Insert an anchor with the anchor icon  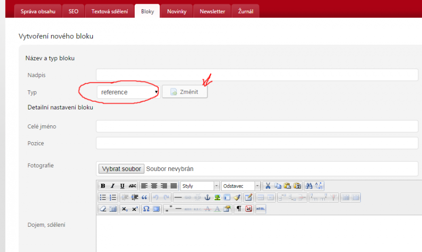pos(207,197)
